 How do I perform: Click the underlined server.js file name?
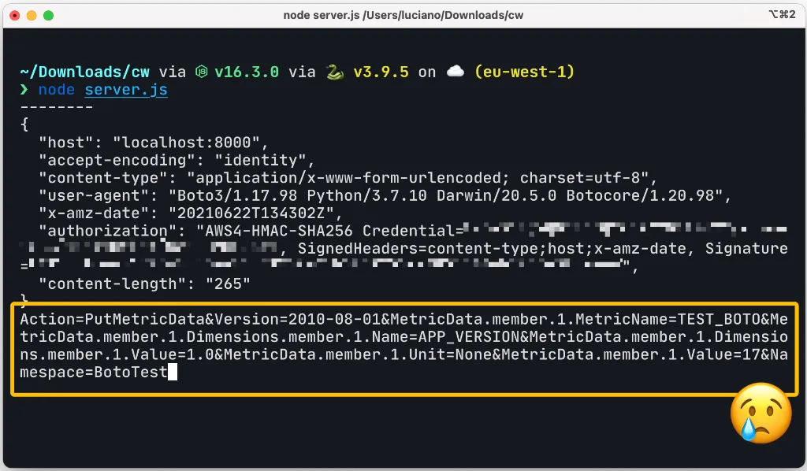pos(125,89)
